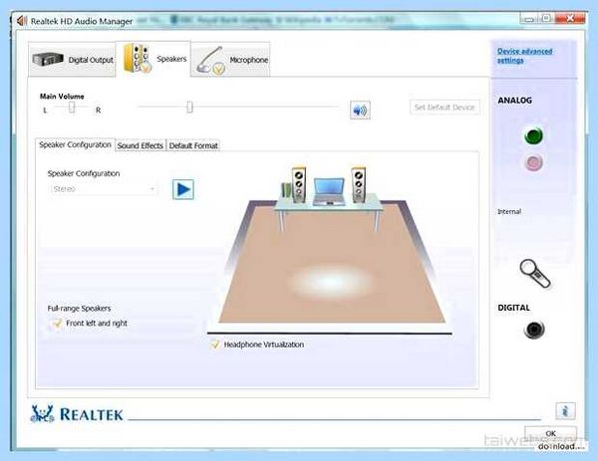Viewport: 598px width, 461px height.
Task: Open the Speaker Configuration Stereo dropdown
Action: pyautogui.click(x=104, y=189)
